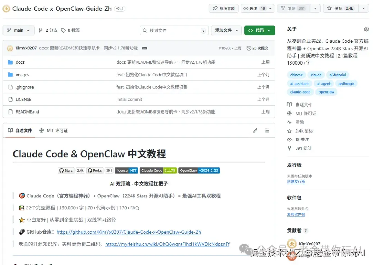Open the docs folder
This screenshot has height=265, width=373.
(x=20, y=62)
